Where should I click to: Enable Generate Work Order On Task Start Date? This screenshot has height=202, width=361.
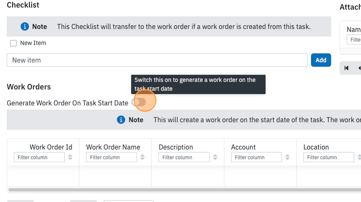tap(139, 102)
